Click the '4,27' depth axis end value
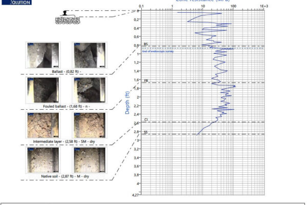 coord(136,195)
